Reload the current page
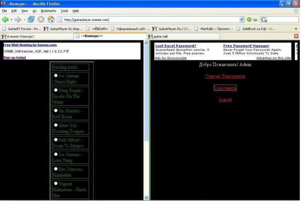The height and width of the screenshot is (201, 301). point(31,19)
